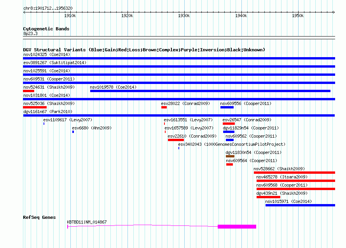The width and height of the screenshot is (346, 248).
Task: Click the nsv609556 (Cooper2011) blue bar
Action: pyautogui.click(x=227, y=107)
